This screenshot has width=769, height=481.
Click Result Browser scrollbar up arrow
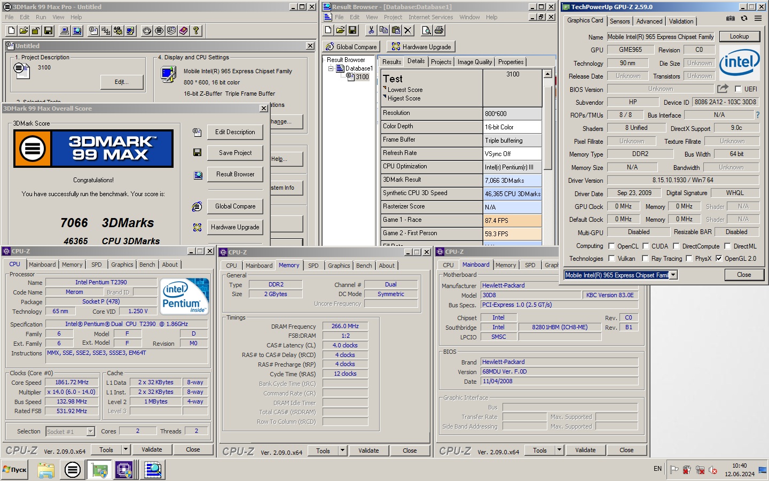coord(548,74)
